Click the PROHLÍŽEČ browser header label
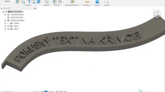The height and width of the screenshot is (92, 165). click(7, 8)
